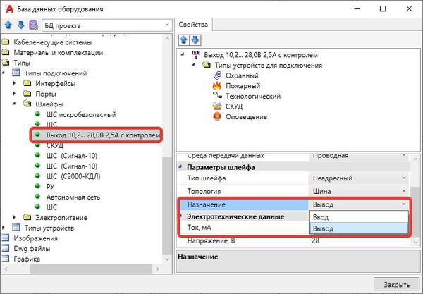Screen dimensions: 423x294
Task: Select the Пожарный flame icon
Action: coord(218,86)
